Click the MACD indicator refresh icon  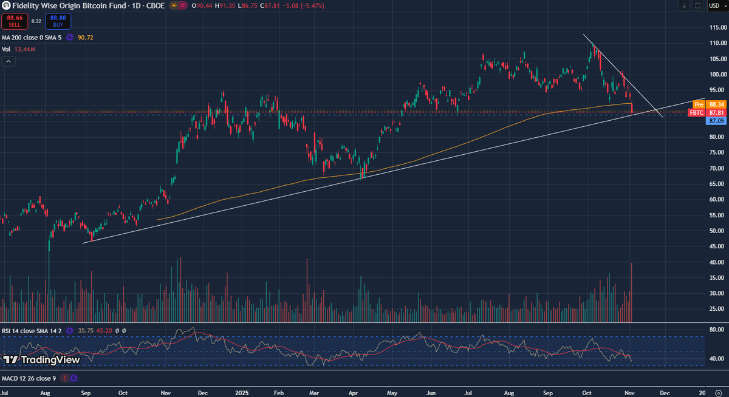pyautogui.click(x=74, y=378)
